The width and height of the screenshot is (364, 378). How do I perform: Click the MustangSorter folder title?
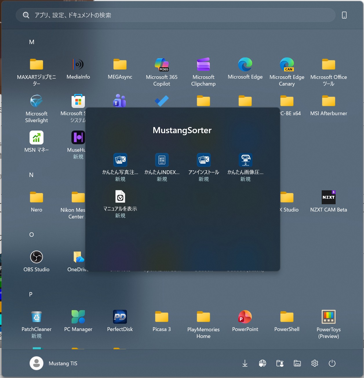tap(182, 130)
